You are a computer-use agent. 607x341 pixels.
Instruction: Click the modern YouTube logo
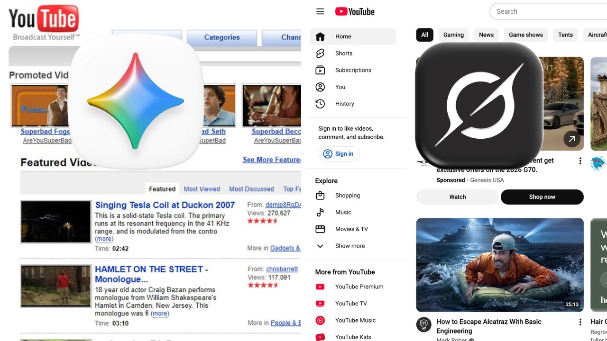(355, 11)
